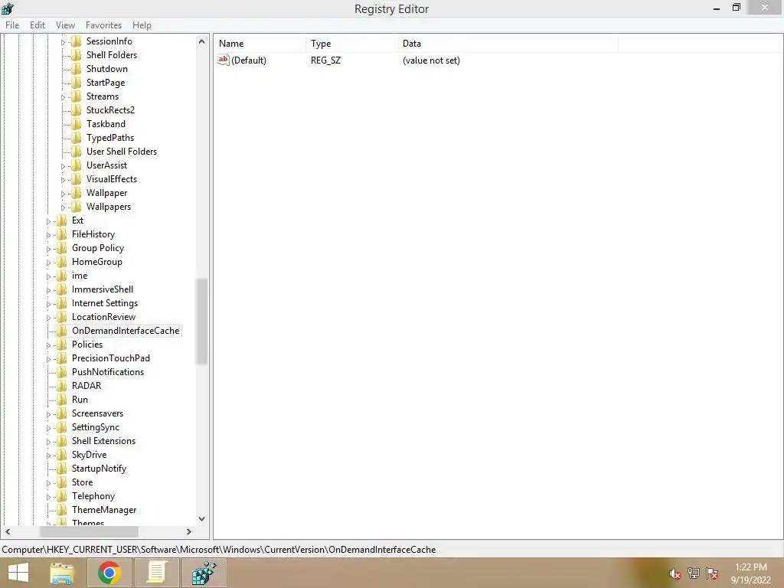Select the HomeGroup key
The image size is (784, 588).
click(x=96, y=262)
